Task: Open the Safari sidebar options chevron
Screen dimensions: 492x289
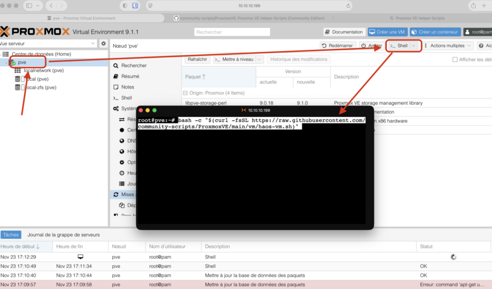Action: 38,5
